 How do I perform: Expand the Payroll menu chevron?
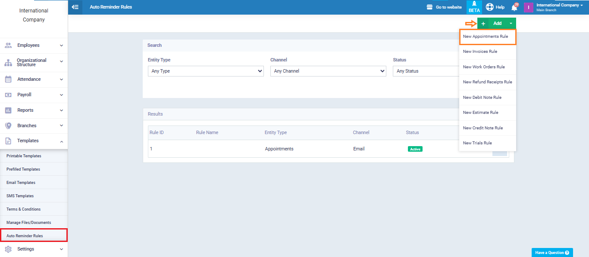pos(61,95)
